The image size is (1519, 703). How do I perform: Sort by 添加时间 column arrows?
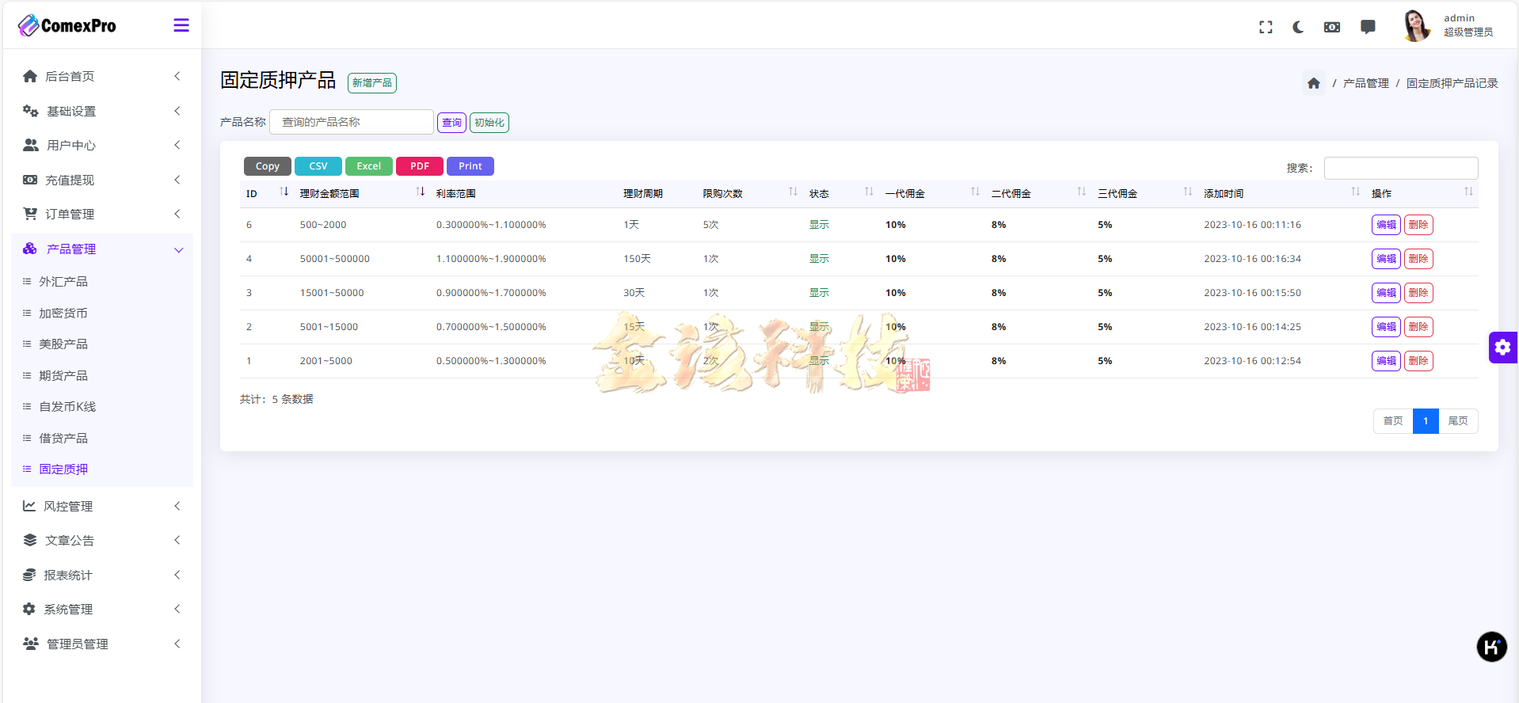pyautogui.click(x=1356, y=192)
